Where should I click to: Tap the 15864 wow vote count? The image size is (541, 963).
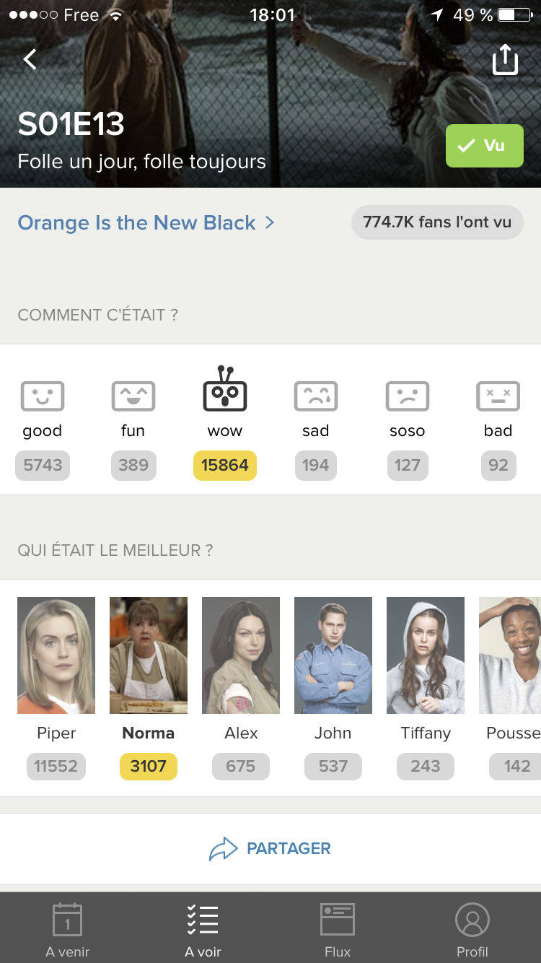[225, 466]
